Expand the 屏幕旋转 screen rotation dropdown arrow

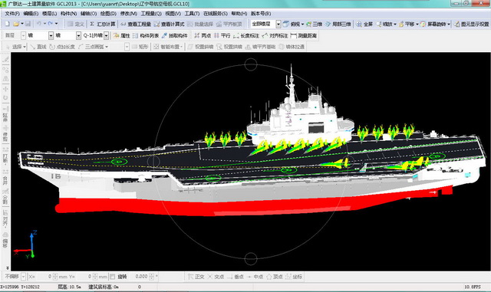(449, 24)
